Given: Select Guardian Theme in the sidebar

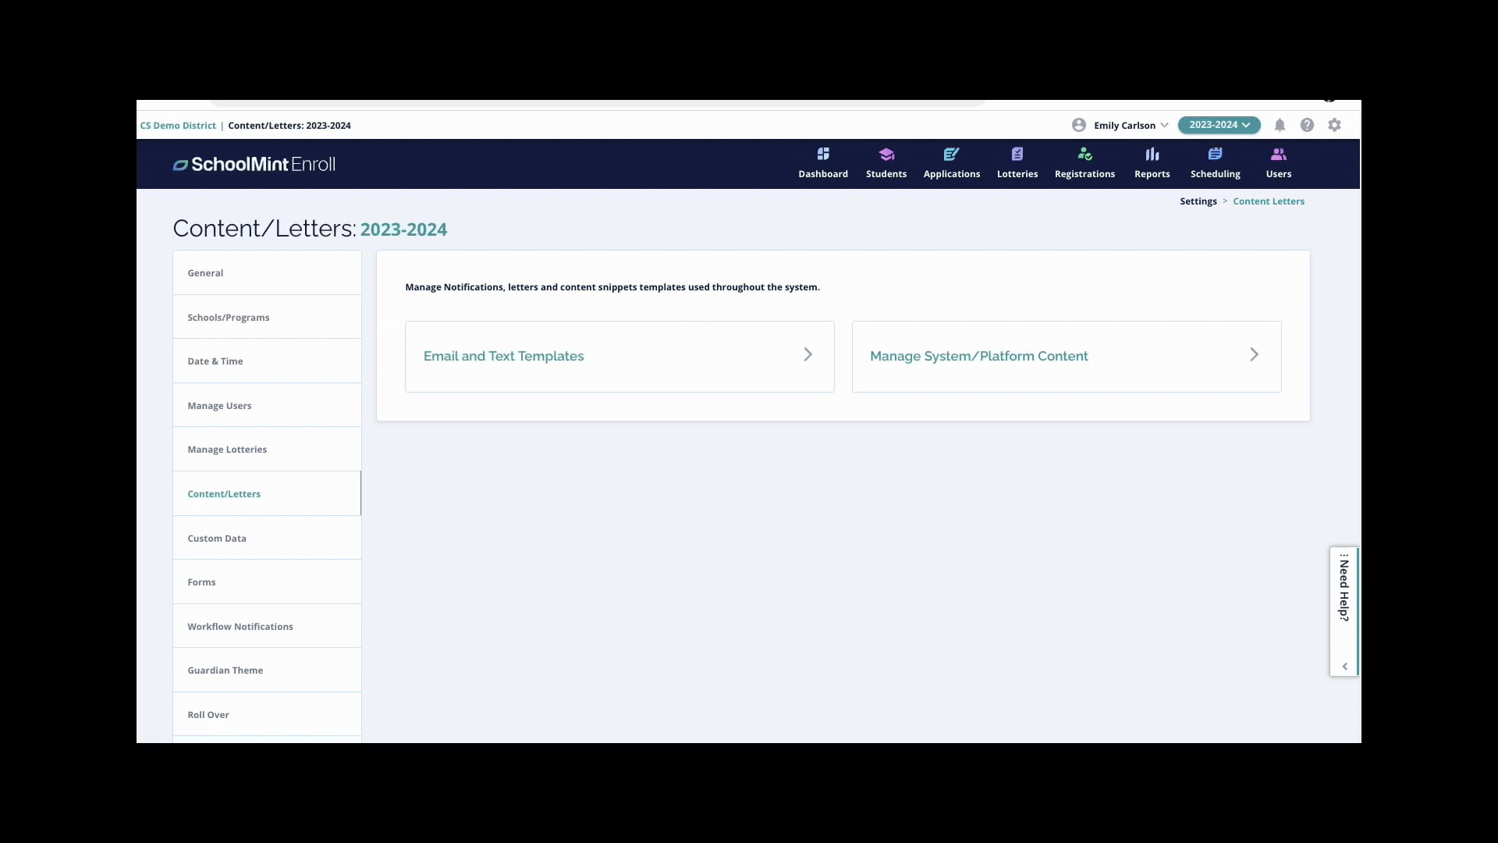Looking at the screenshot, I should [267, 670].
